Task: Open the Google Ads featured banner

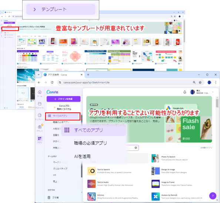Action: 149,119
